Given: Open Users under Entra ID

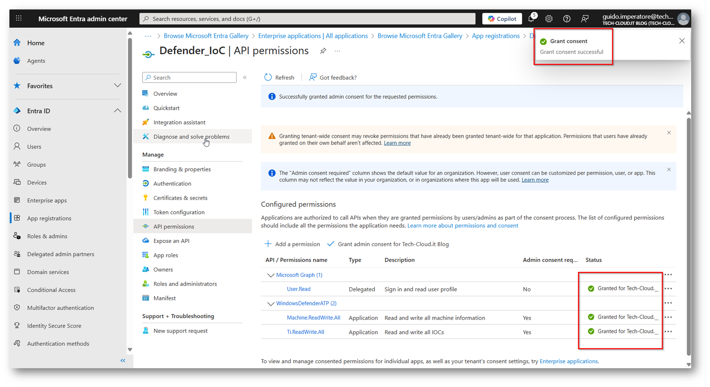Looking at the screenshot, I should click(34, 147).
